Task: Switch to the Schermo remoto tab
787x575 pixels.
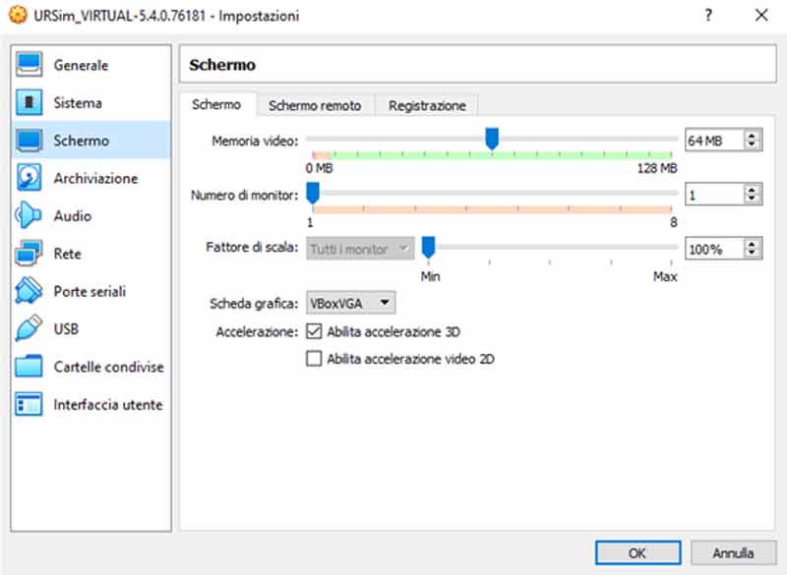Action: click(315, 106)
